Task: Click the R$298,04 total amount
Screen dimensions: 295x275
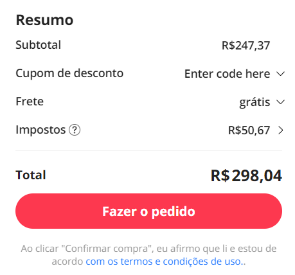Action: tap(246, 175)
